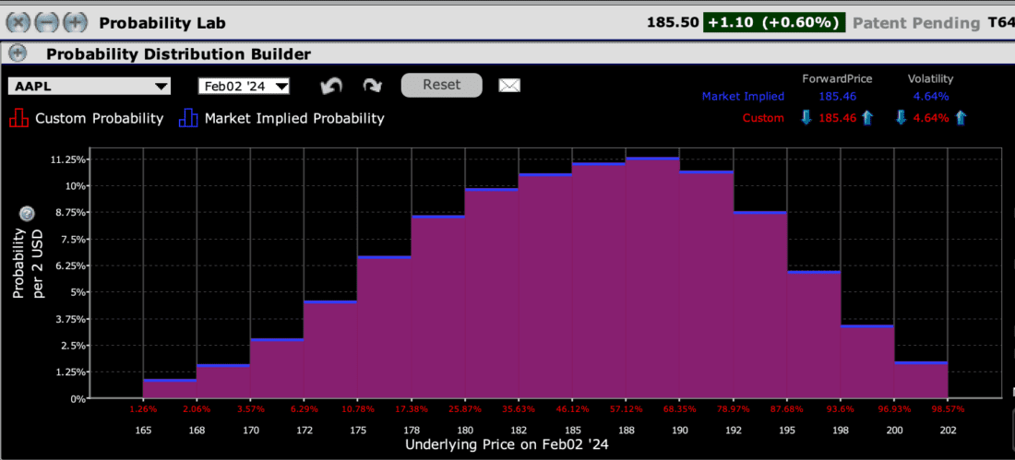Click the undo arrow icon
Screen dimensions: 1015x460
pos(331,86)
